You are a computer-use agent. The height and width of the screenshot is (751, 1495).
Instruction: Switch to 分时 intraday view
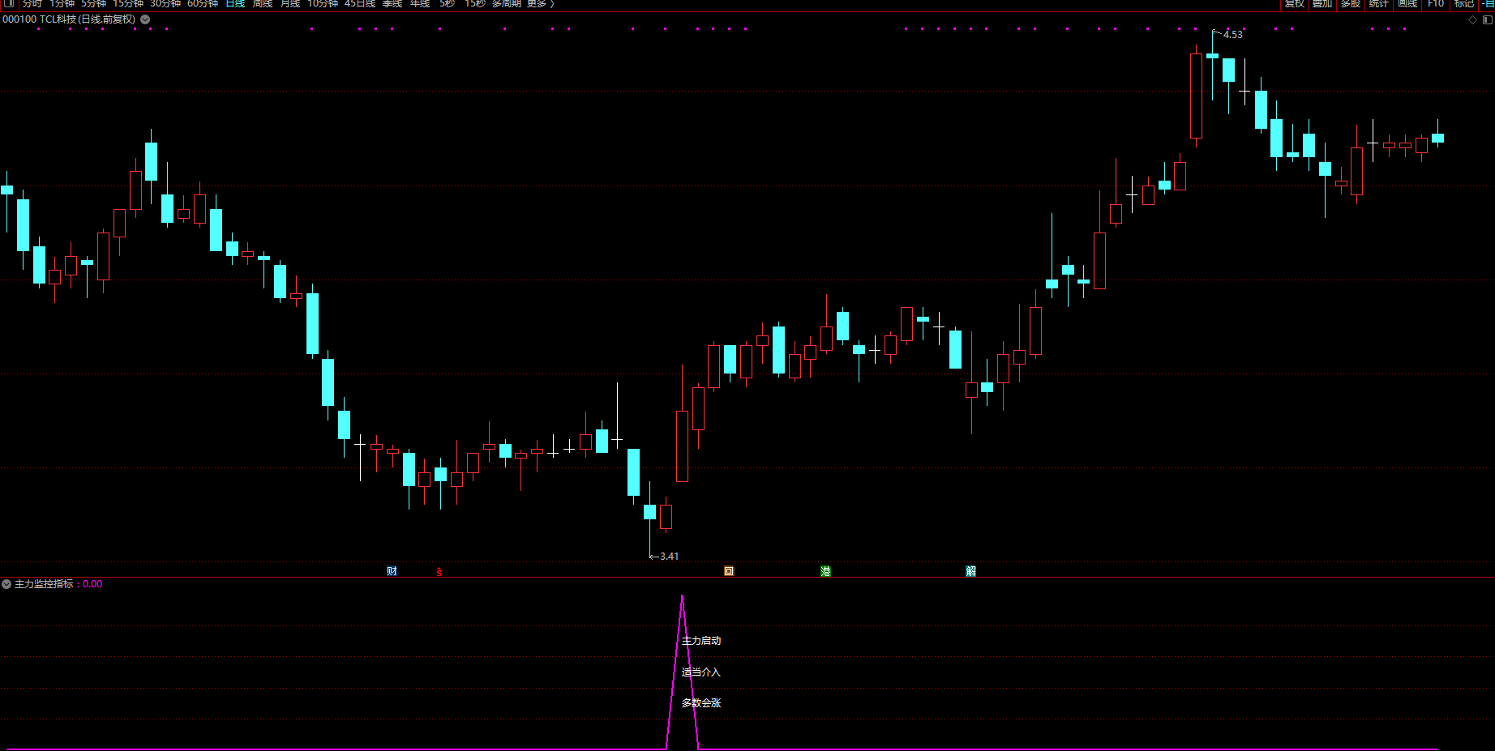coord(32,3)
